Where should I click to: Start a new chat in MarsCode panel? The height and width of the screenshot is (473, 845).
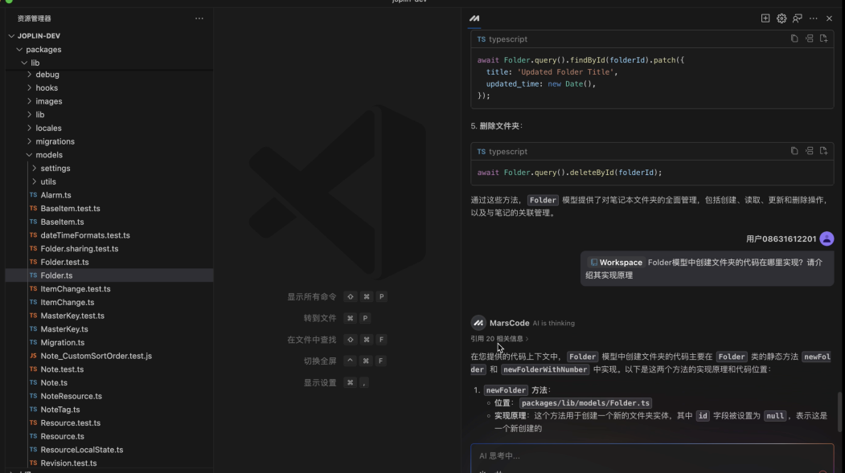click(x=765, y=18)
